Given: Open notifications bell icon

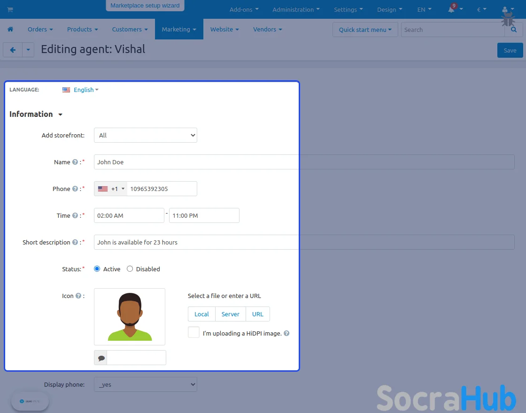Looking at the screenshot, I should [x=451, y=9].
